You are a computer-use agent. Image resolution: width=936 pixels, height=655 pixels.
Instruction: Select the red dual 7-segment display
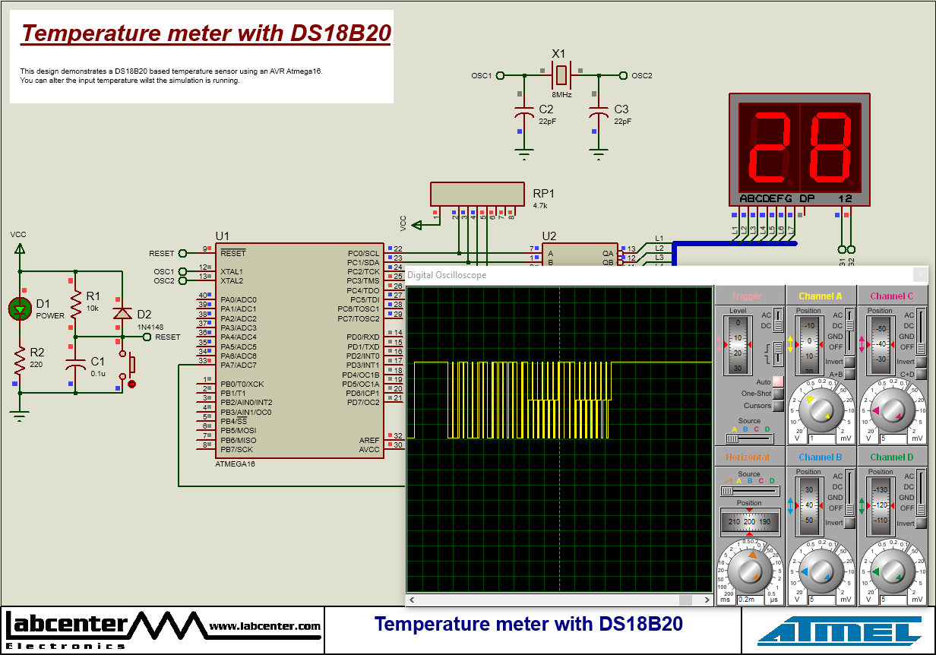(x=798, y=148)
